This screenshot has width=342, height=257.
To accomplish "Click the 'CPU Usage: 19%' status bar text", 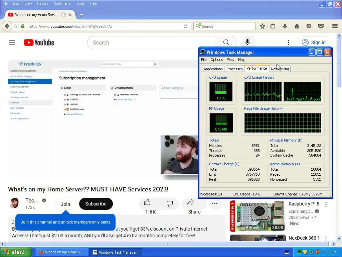I will tap(246, 194).
